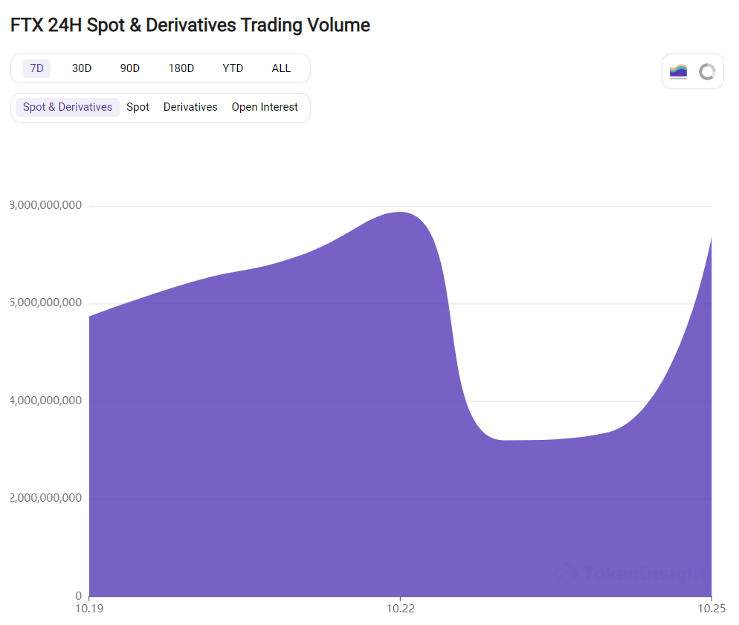The image size is (739, 625).
Task: Show Spot & Derivatives volume
Action: click(68, 107)
